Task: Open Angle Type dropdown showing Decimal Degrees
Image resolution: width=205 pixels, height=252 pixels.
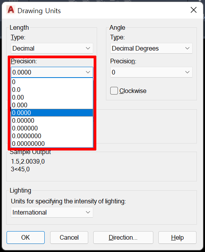Action: pos(151,48)
